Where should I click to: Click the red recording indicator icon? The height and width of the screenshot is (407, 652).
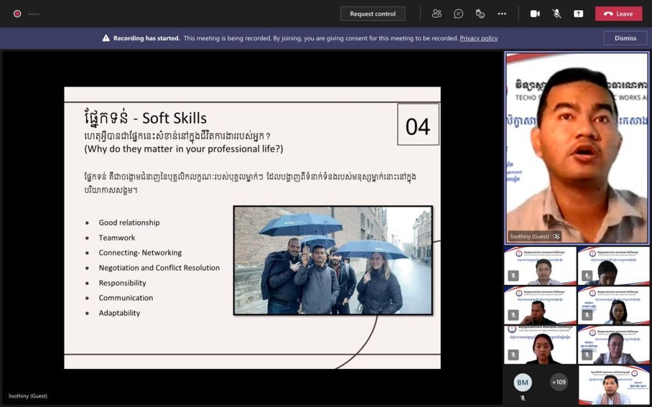17,13
